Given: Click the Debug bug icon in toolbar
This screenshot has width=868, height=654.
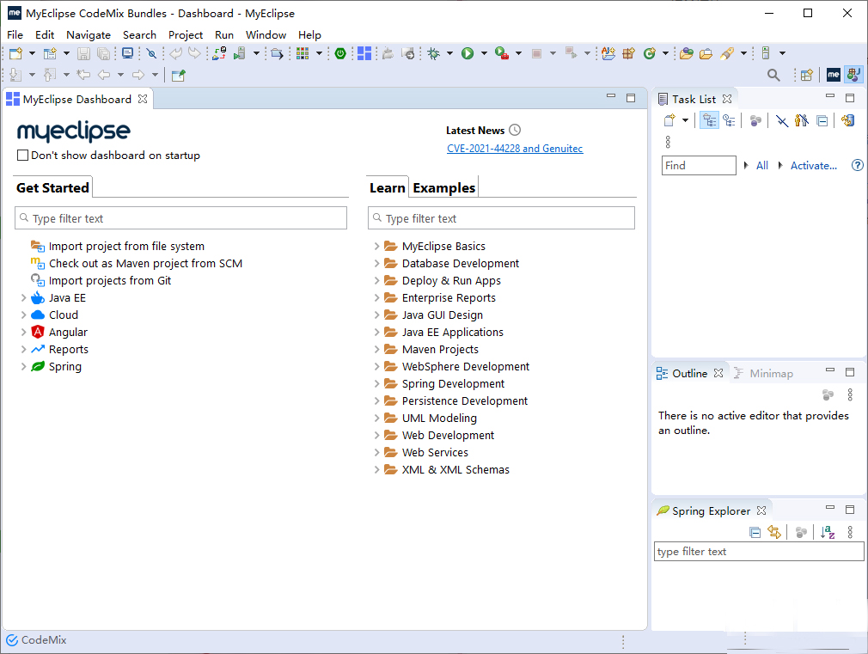Looking at the screenshot, I should click(434, 53).
